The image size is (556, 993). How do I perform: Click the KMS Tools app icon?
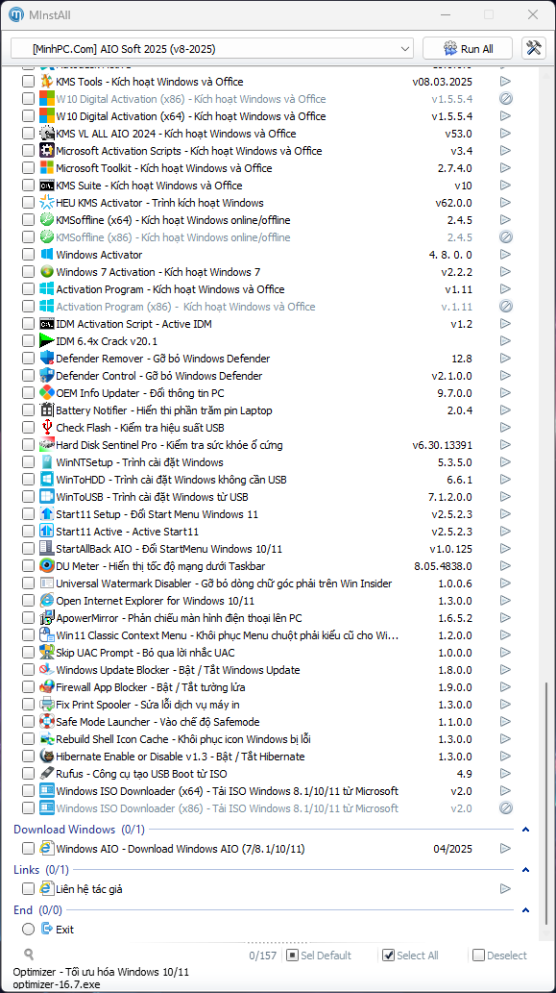47,82
